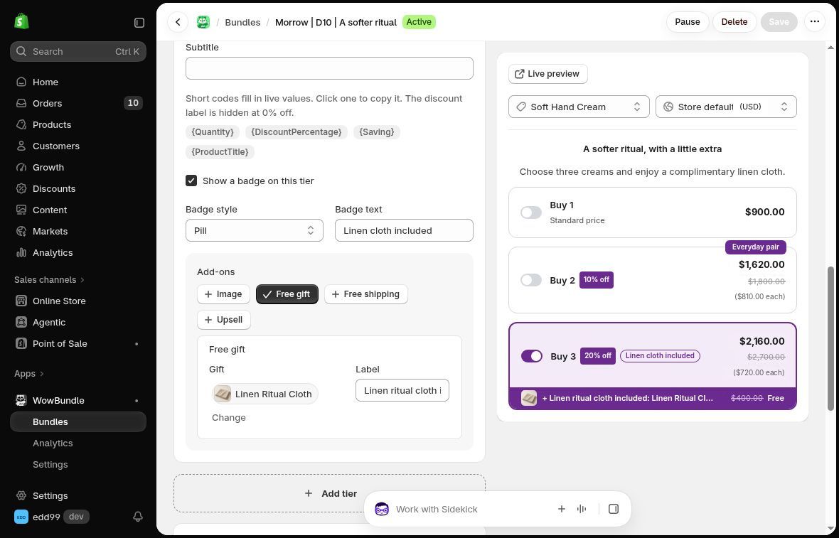Click the notification bell icon

[x=137, y=517]
